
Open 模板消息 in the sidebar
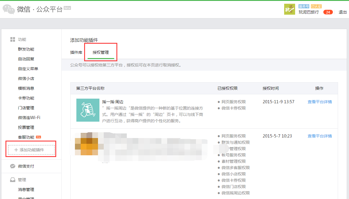(26, 88)
